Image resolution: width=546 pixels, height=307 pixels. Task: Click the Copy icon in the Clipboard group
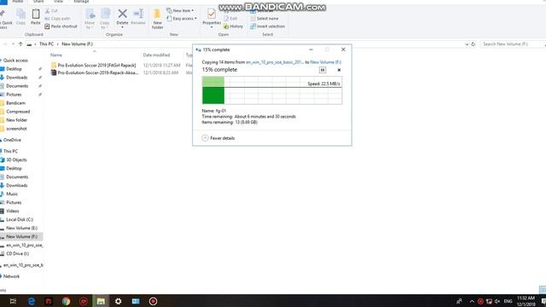(x=20, y=14)
